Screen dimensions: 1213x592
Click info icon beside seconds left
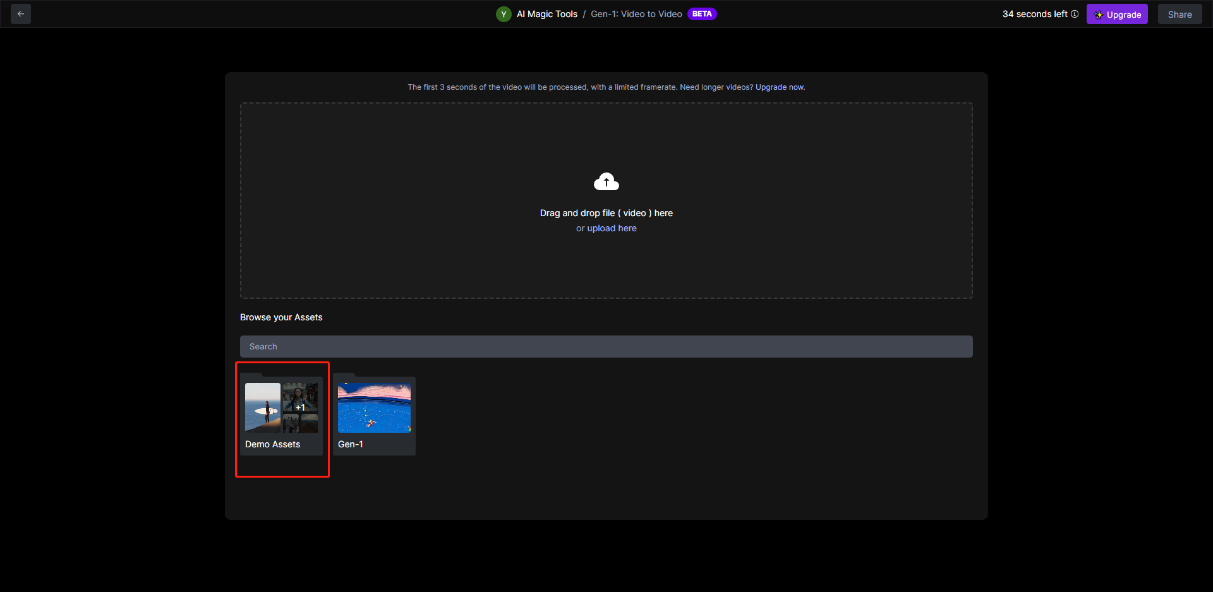tap(1075, 14)
